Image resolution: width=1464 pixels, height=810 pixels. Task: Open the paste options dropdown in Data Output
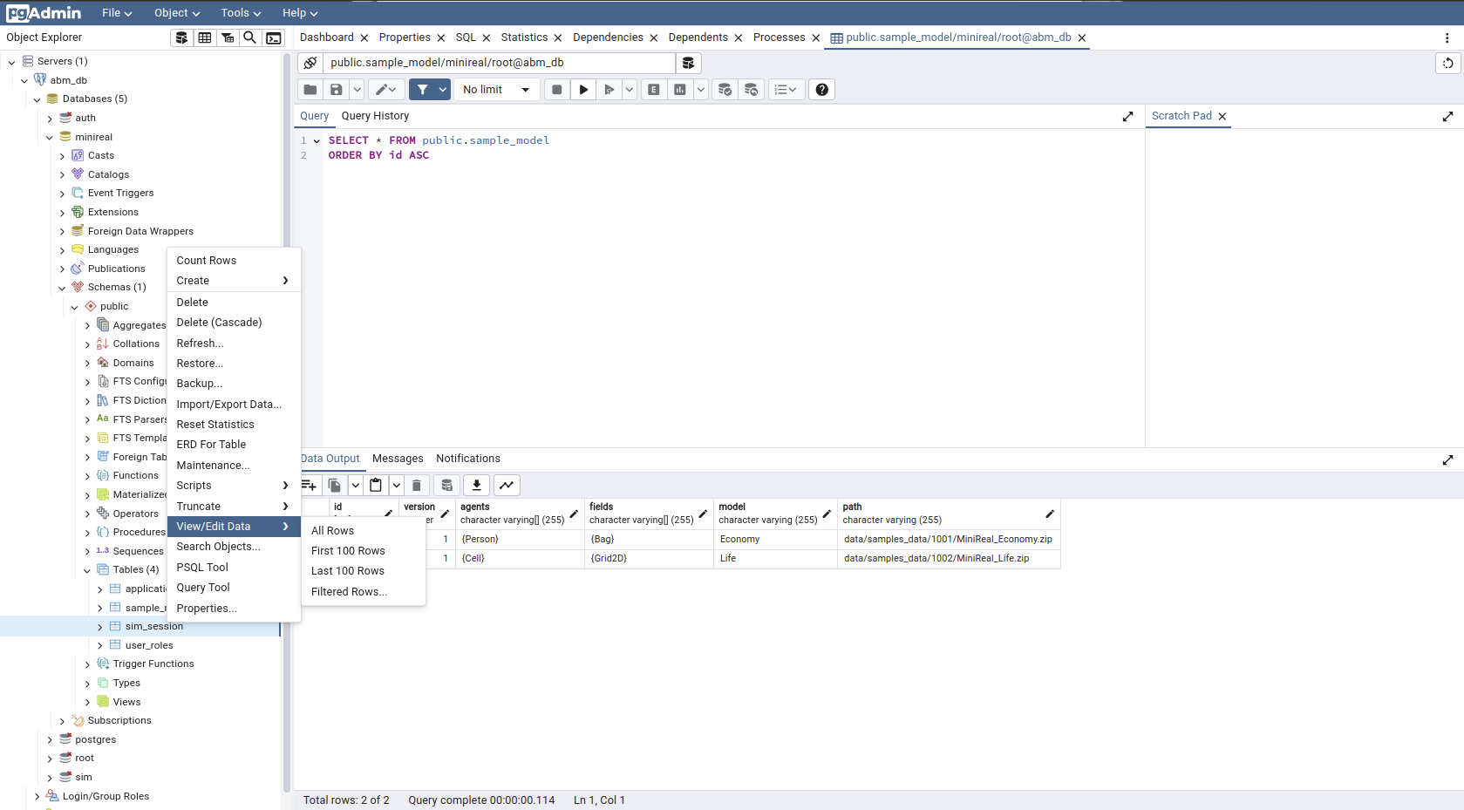pyautogui.click(x=396, y=486)
